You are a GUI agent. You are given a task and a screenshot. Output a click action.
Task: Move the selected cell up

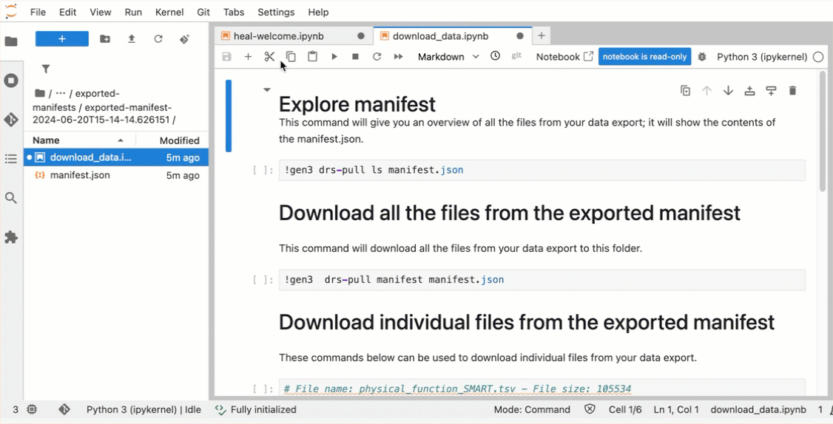click(x=706, y=91)
